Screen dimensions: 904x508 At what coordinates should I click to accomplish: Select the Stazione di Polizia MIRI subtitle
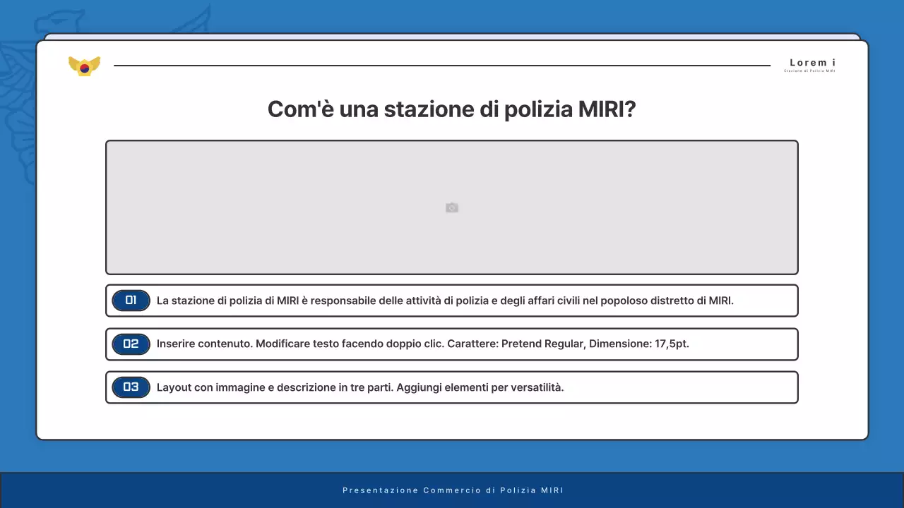(x=809, y=71)
